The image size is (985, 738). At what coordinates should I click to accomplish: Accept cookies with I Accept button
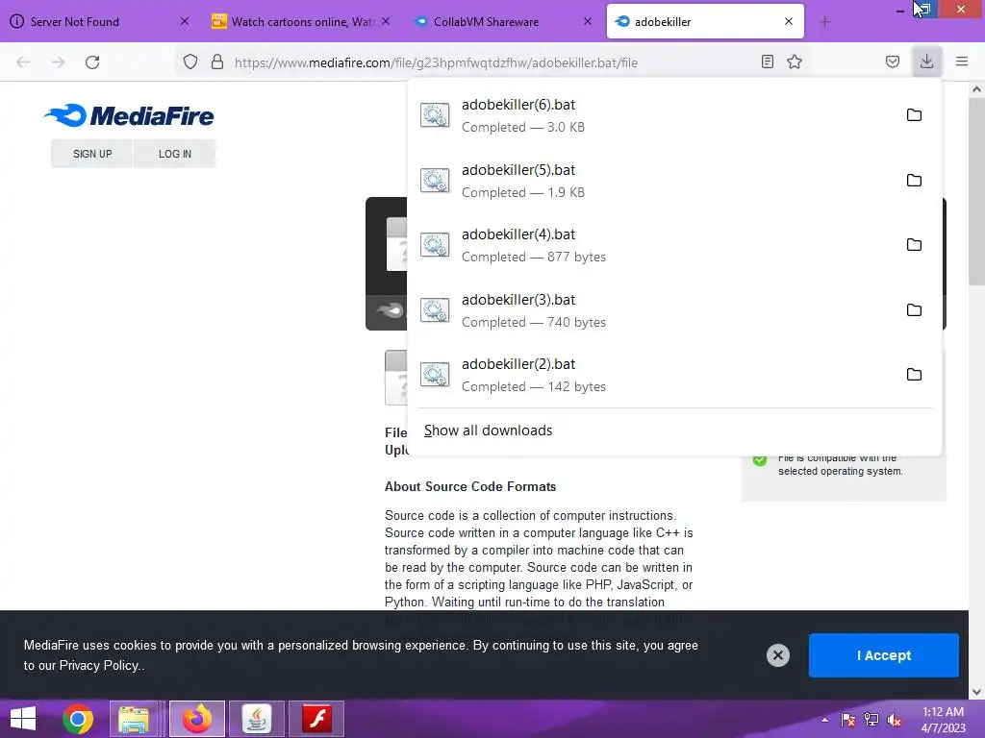tap(883, 655)
